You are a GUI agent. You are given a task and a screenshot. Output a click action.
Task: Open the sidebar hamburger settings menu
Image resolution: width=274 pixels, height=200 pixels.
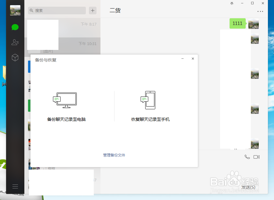(x=15, y=186)
